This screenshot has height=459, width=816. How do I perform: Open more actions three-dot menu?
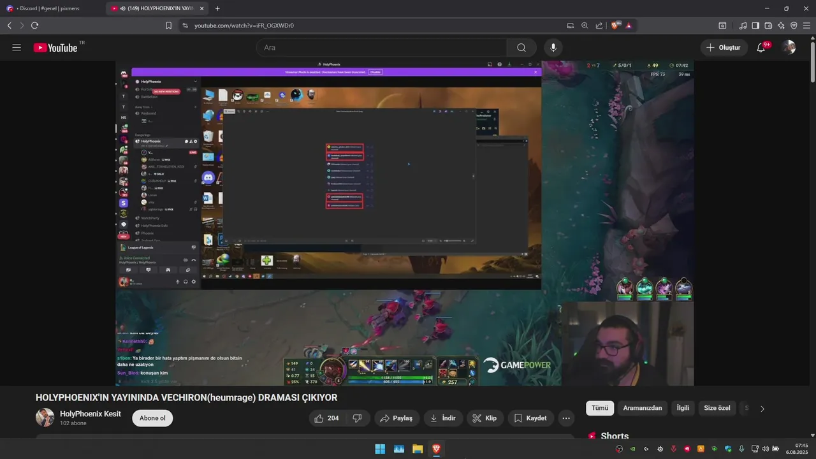pyautogui.click(x=566, y=418)
